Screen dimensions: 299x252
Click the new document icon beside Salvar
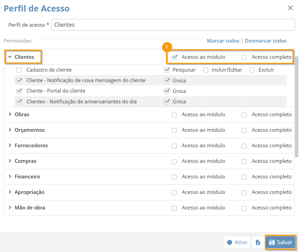pos(258,242)
